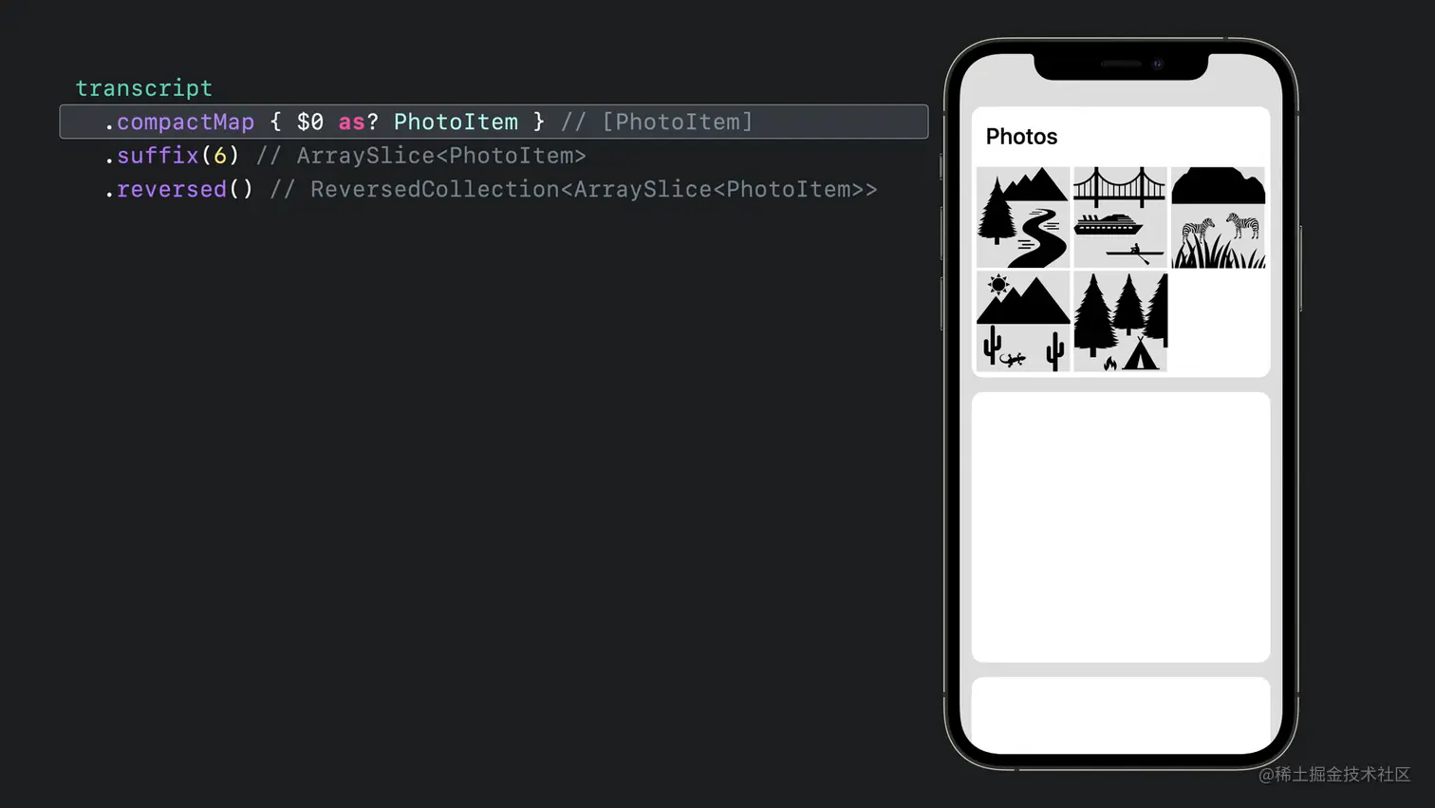1435x808 pixels.
Task: Click the 'as' keyword in closure
Action: 351,122
